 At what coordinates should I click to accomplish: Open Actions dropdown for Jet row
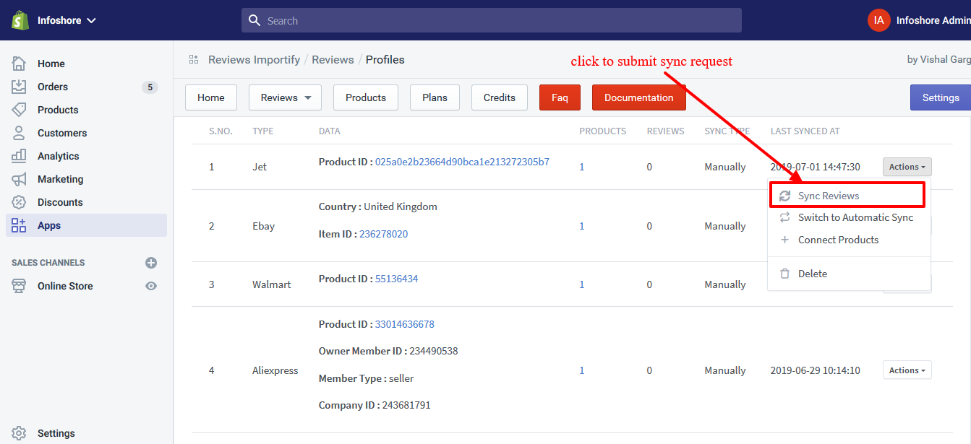pyautogui.click(x=907, y=167)
